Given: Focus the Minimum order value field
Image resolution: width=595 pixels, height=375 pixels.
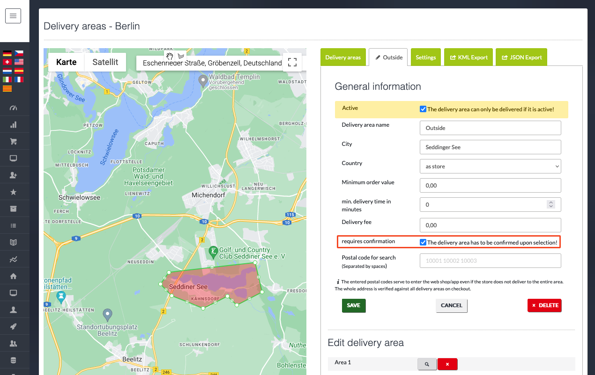Looking at the screenshot, I should (491, 185).
